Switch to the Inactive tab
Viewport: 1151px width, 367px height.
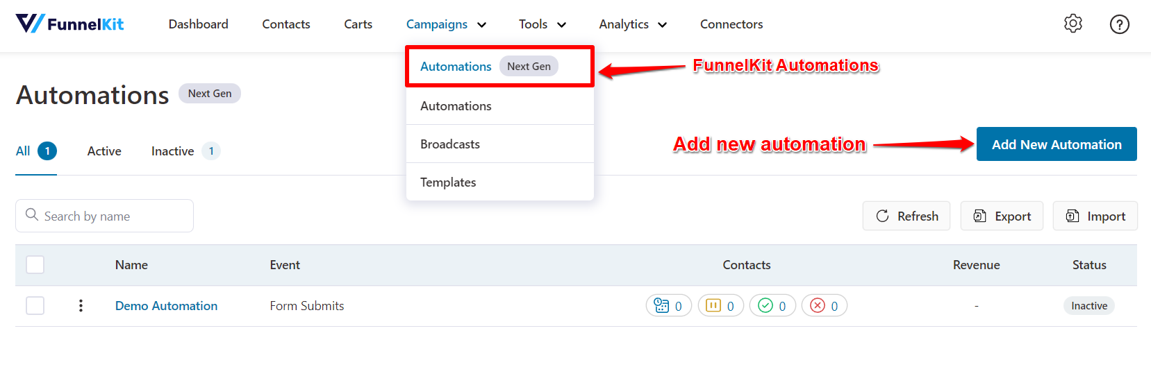click(x=185, y=151)
